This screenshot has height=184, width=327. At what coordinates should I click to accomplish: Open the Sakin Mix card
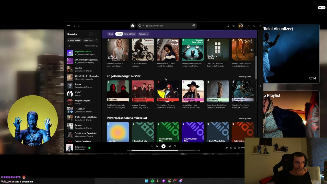pyautogui.click(x=168, y=95)
